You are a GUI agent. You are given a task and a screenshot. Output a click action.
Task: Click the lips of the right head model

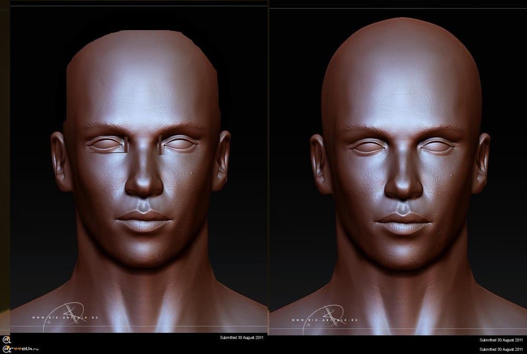coord(403,218)
